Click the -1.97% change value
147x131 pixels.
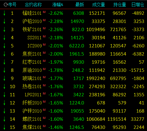[56, 62]
